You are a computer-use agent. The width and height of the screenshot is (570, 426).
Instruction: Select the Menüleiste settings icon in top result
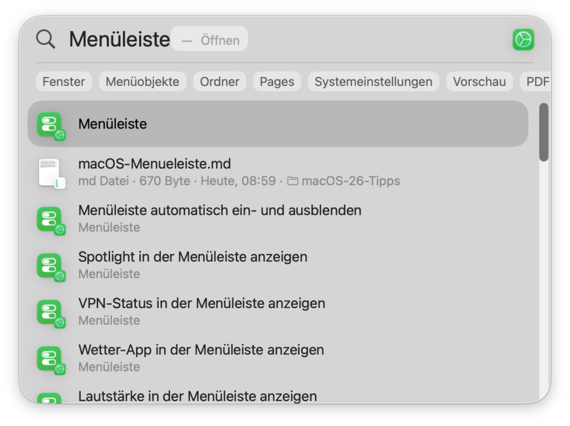[51, 123]
